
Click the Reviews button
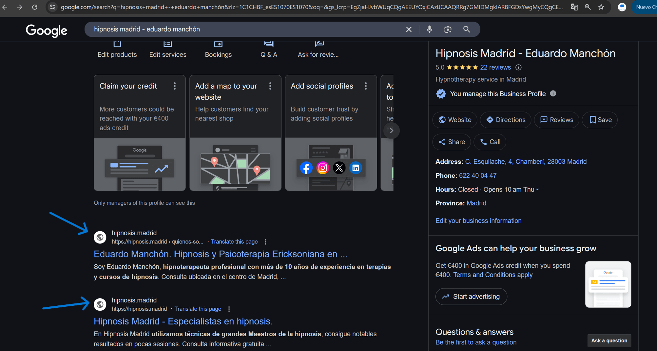[556, 120]
